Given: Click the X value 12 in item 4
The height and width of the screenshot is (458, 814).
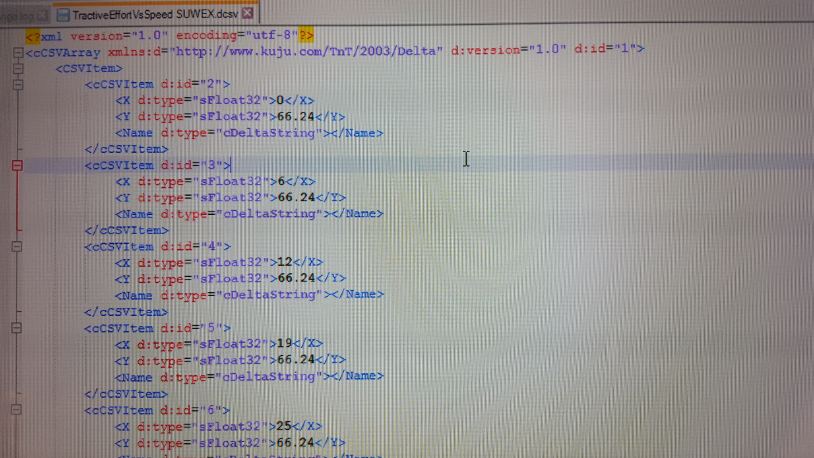Looking at the screenshot, I should pyautogui.click(x=285, y=262).
